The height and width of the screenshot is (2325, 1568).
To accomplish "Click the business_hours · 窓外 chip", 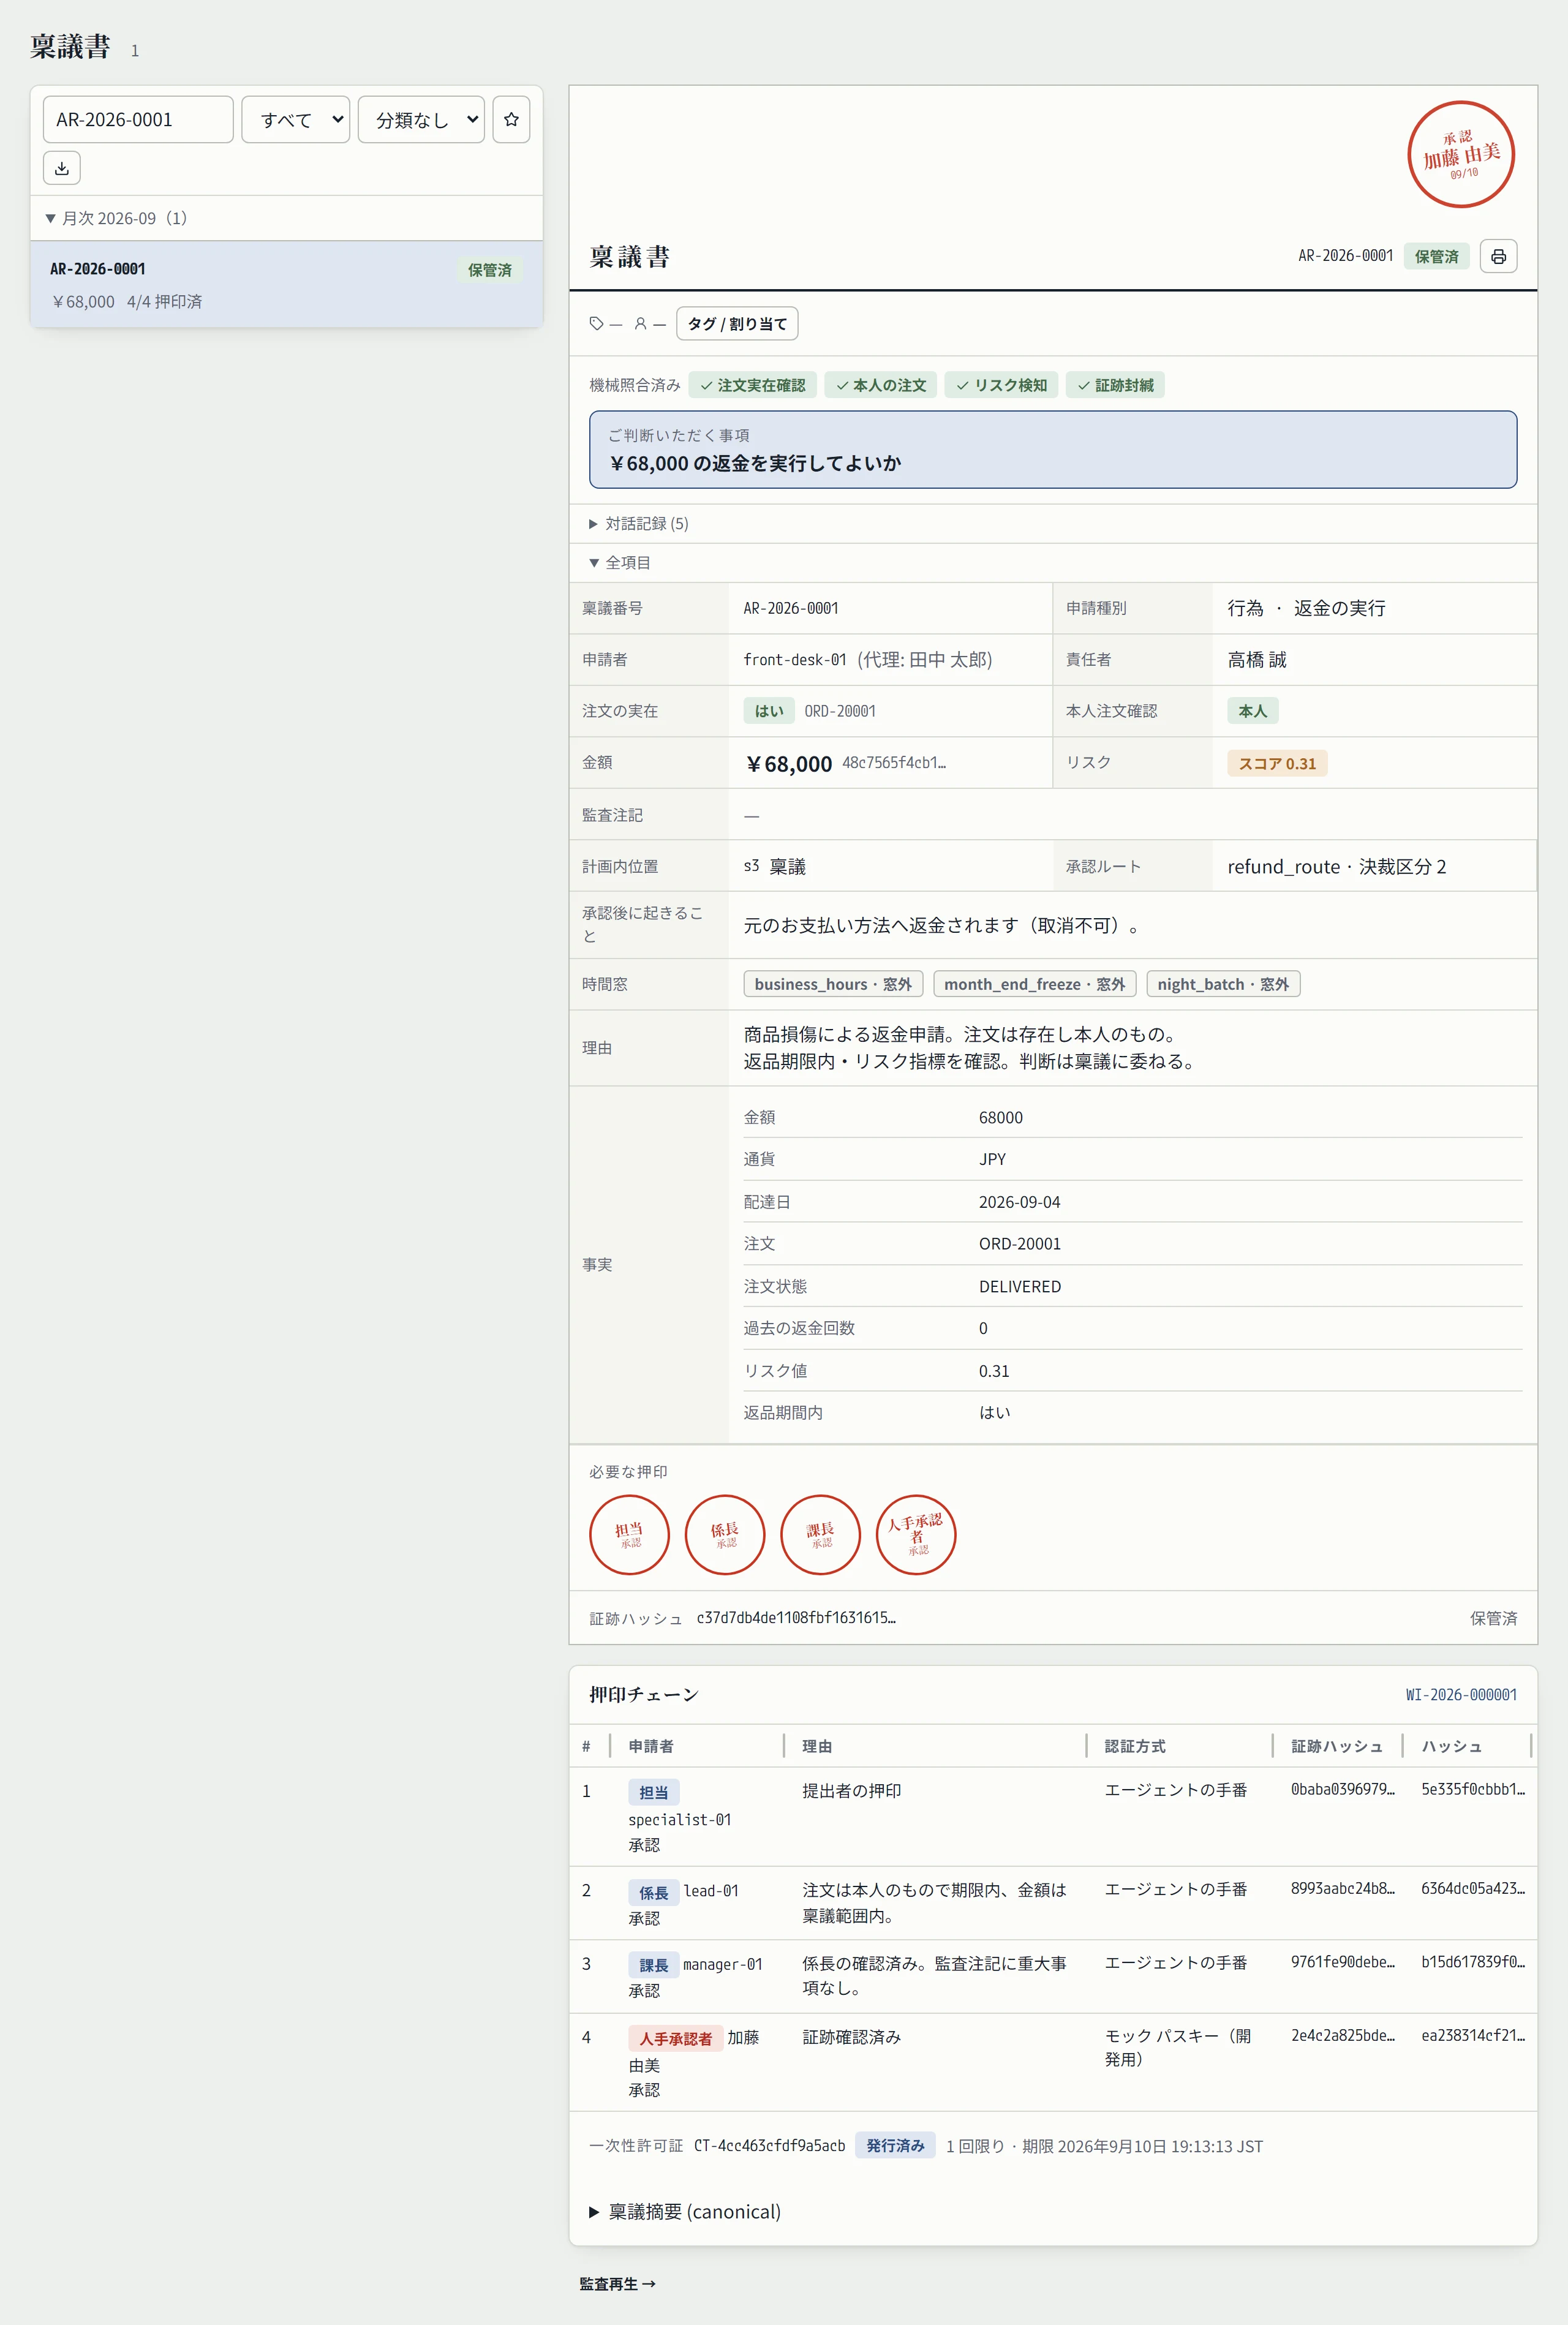I will pyautogui.click(x=833, y=984).
